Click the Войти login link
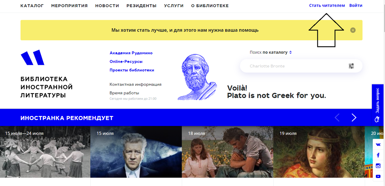385x186 pixels. coord(356,5)
